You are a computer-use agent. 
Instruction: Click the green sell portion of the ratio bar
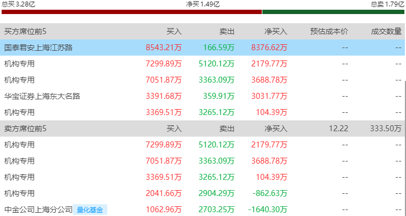(x=333, y=12)
